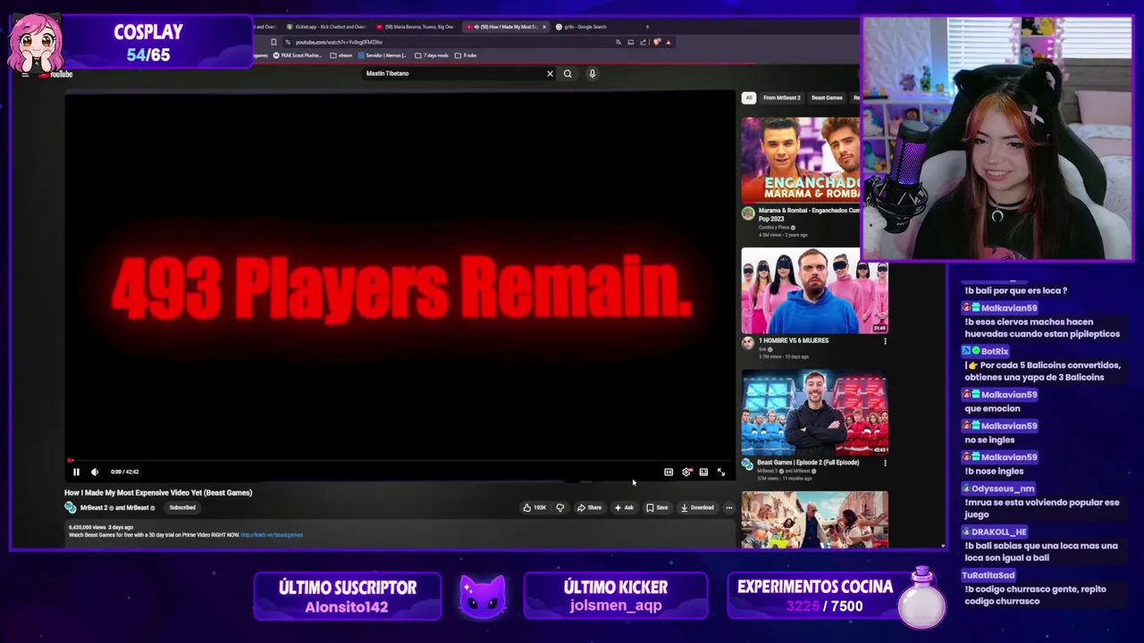Enter fullscreen on the video player

[x=721, y=472]
